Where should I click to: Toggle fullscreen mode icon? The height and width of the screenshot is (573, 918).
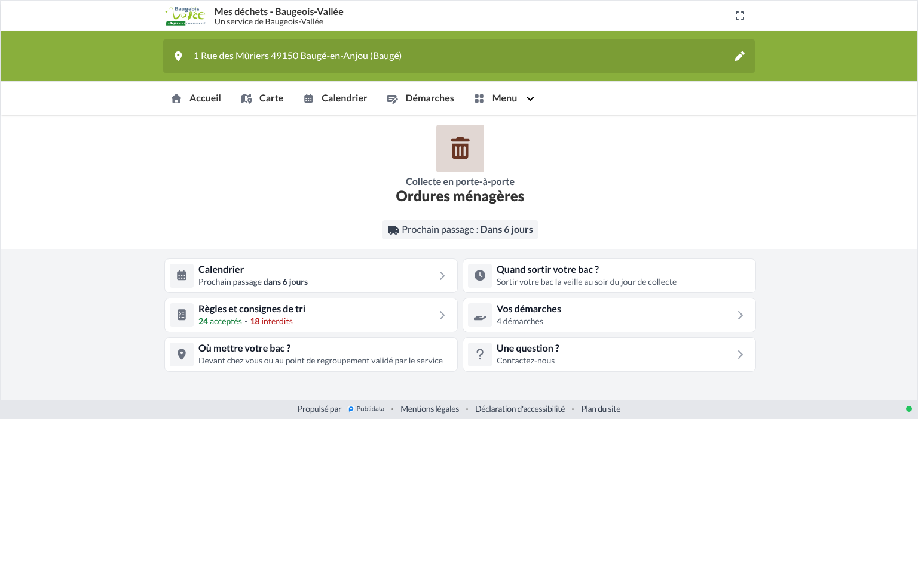(740, 16)
